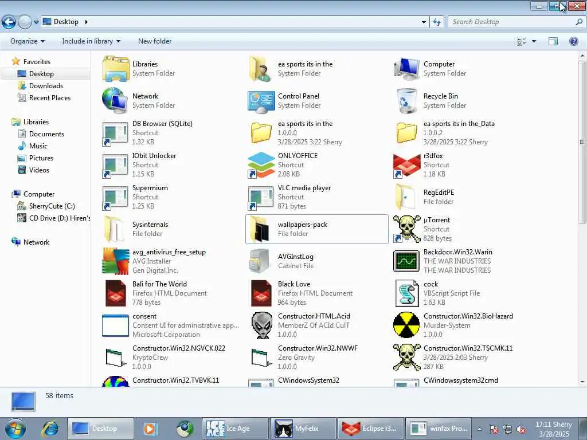Select the Sysinternals folder icon
This screenshot has width=587, height=440.
[x=114, y=229]
